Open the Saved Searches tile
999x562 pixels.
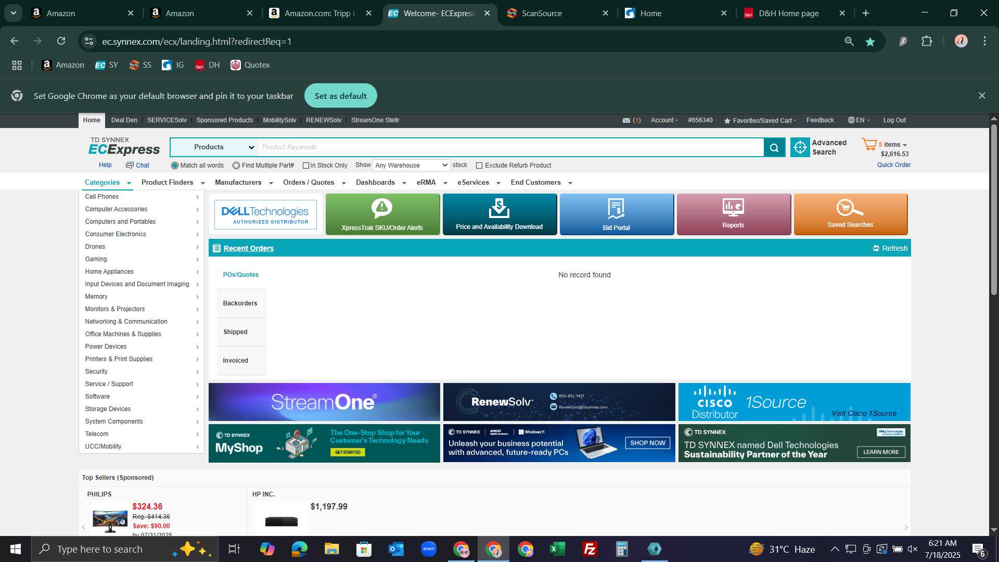(851, 214)
